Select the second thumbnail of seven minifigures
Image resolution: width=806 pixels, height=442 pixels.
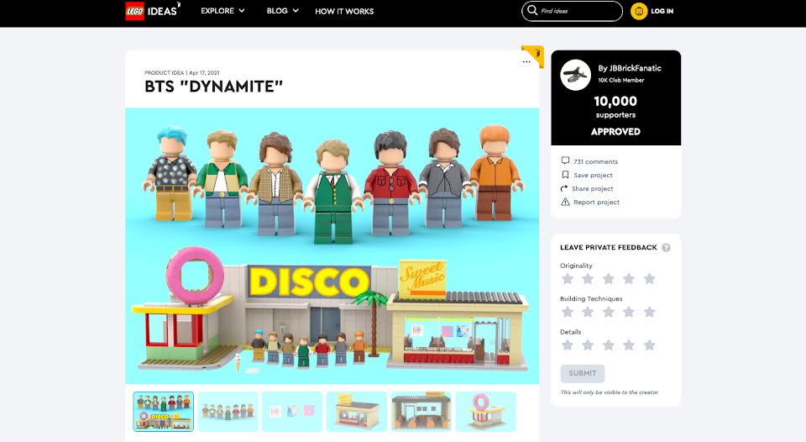pos(228,412)
